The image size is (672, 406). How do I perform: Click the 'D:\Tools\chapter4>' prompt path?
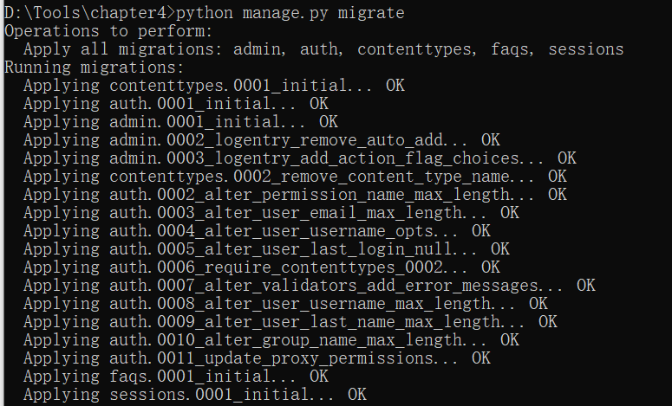[x=88, y=12]
